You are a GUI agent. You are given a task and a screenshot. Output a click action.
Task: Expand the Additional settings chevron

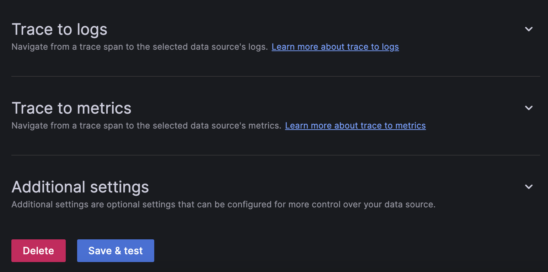click(x=529, y=187)
